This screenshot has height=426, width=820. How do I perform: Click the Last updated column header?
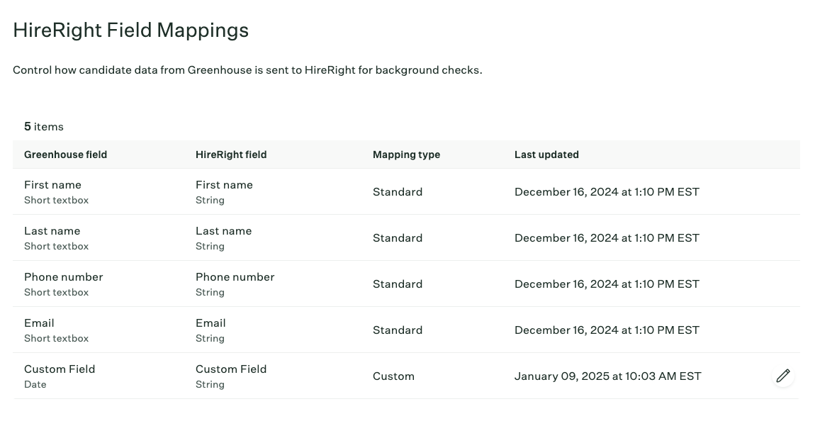(546, 155)
